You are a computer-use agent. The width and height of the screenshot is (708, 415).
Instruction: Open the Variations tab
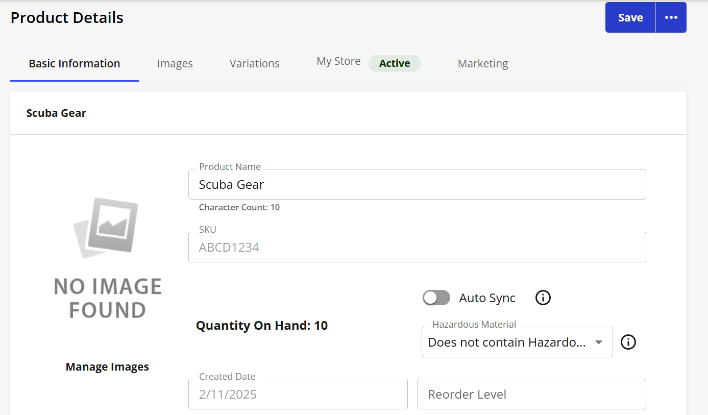pyautogui.click(x=254, y=64)
